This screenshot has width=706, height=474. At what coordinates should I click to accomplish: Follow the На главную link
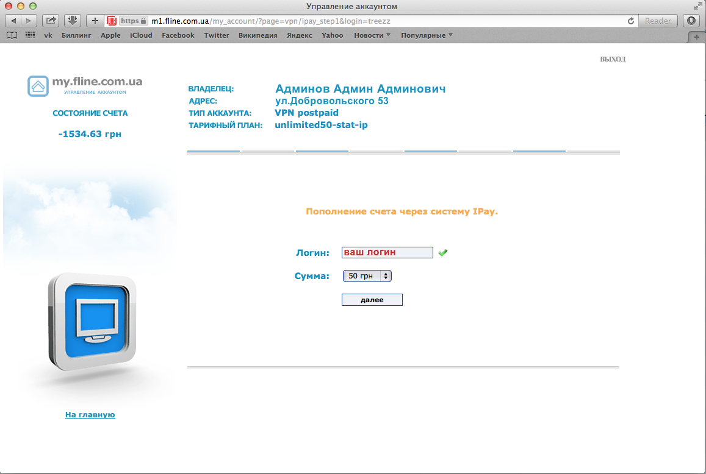tap(90, 415)
